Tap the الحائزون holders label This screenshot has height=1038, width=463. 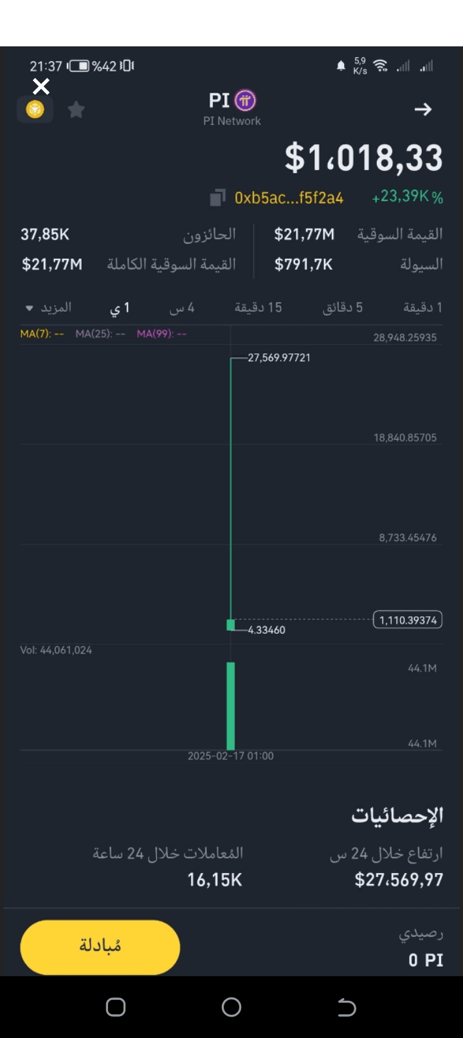tap(210, 234)
